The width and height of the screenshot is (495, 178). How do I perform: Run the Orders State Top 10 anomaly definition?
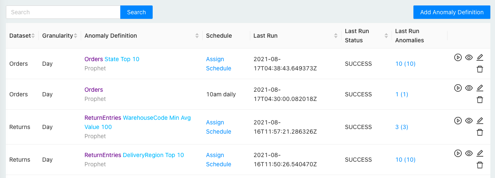click(458, 57)
